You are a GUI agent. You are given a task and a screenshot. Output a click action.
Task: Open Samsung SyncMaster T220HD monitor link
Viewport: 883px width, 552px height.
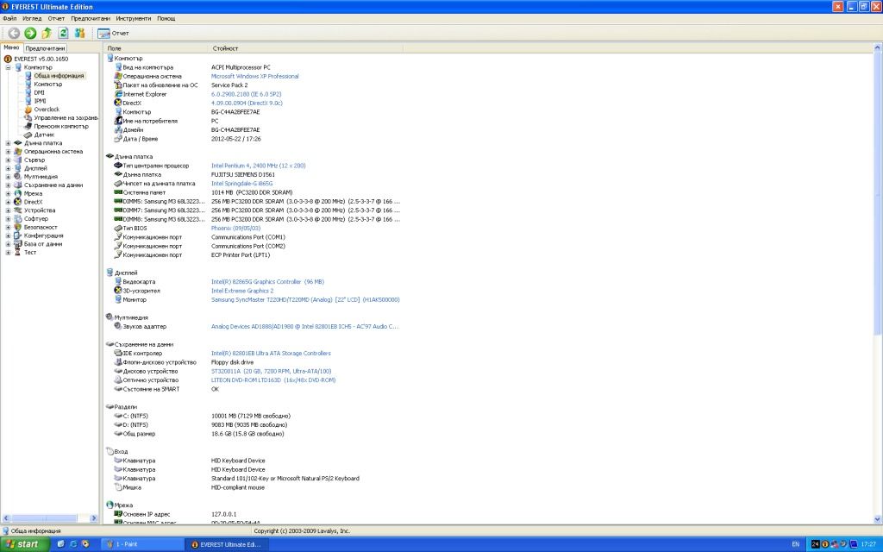tap(305, 299)
